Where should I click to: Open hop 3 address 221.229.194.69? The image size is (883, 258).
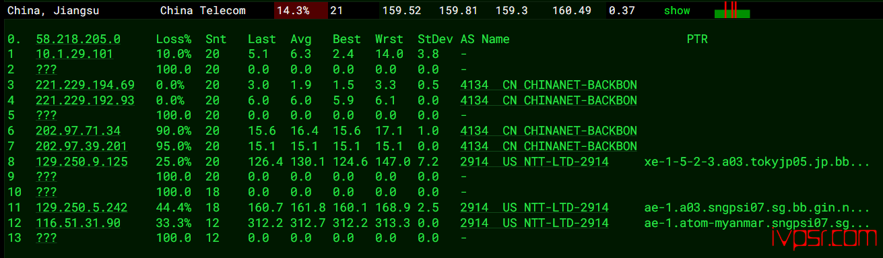pos(85,85)
